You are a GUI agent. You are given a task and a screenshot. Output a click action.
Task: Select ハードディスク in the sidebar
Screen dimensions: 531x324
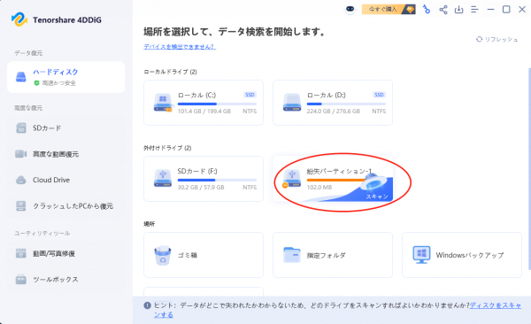click(x=66, y=77)
